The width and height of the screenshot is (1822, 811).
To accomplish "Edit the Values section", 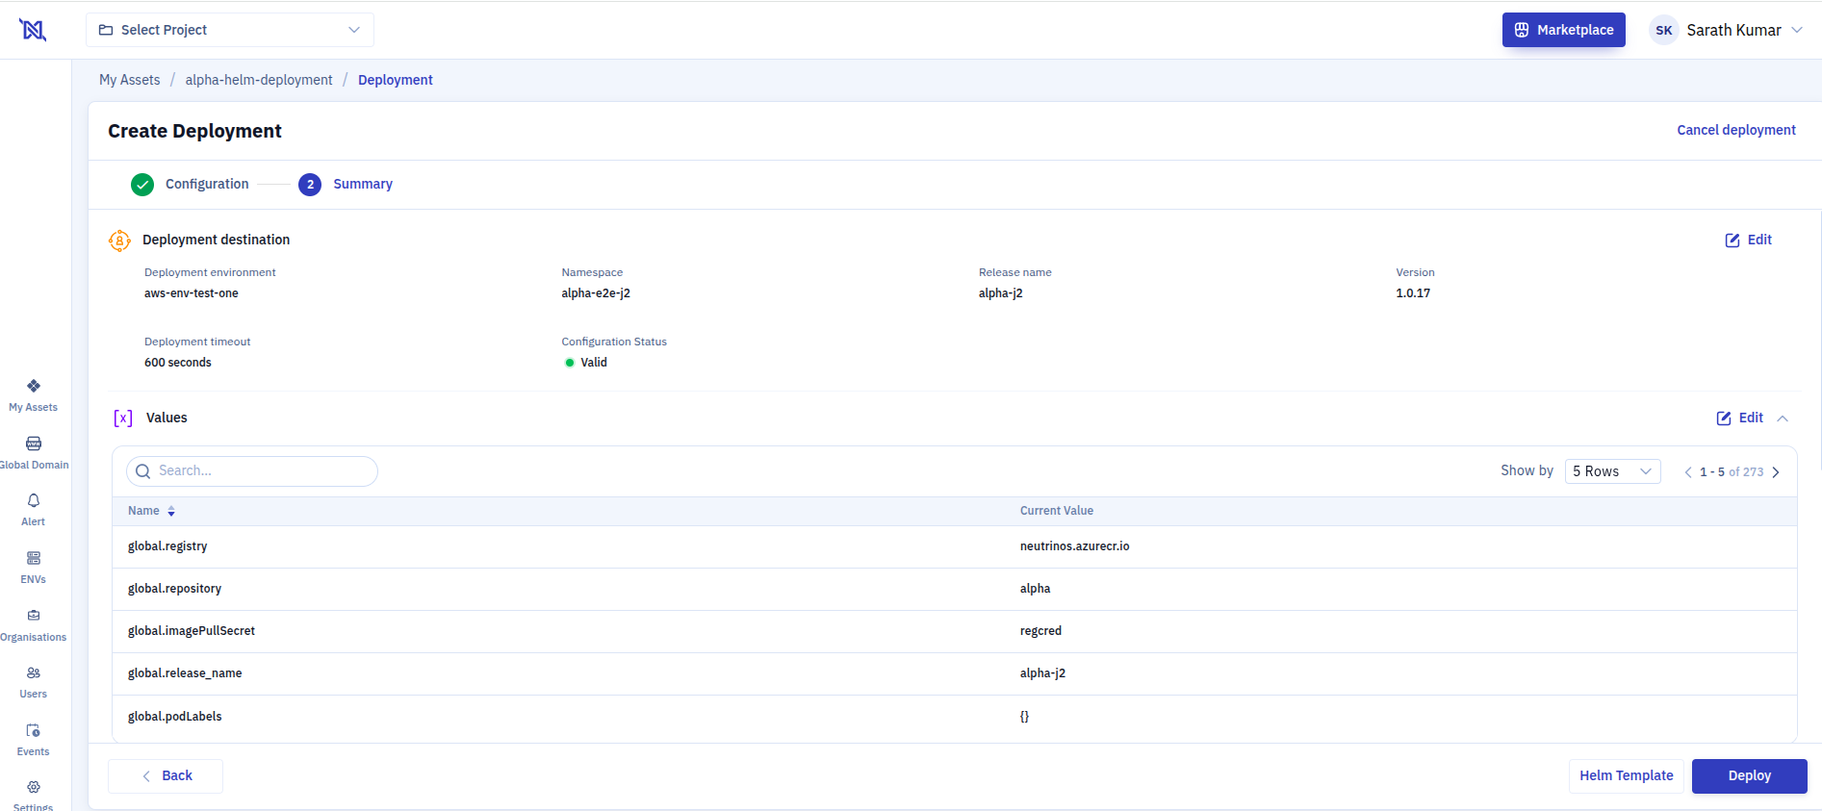I will [x=1740, y=418].
